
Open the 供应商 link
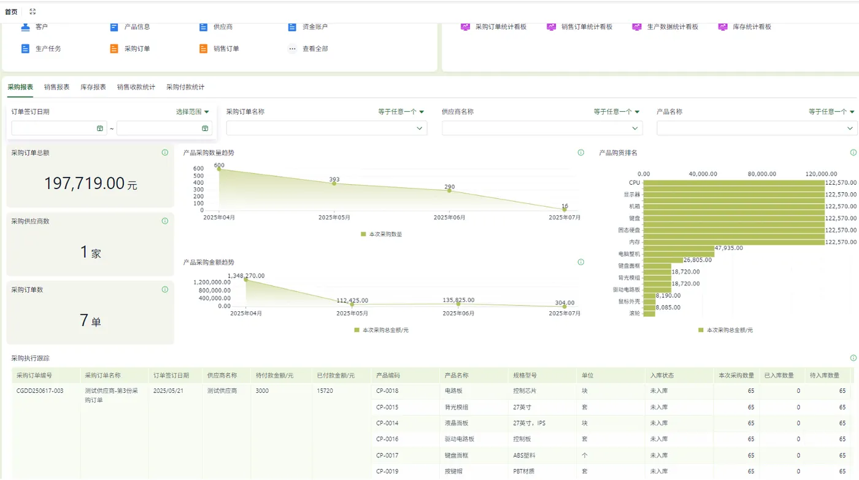point(223,26)
